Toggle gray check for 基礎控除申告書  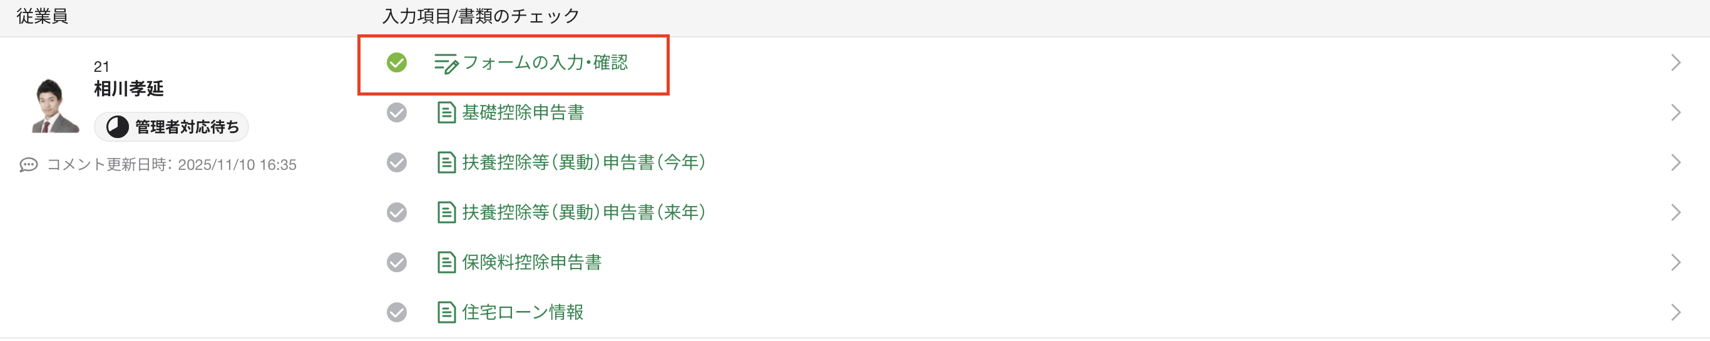pos(397,112)
